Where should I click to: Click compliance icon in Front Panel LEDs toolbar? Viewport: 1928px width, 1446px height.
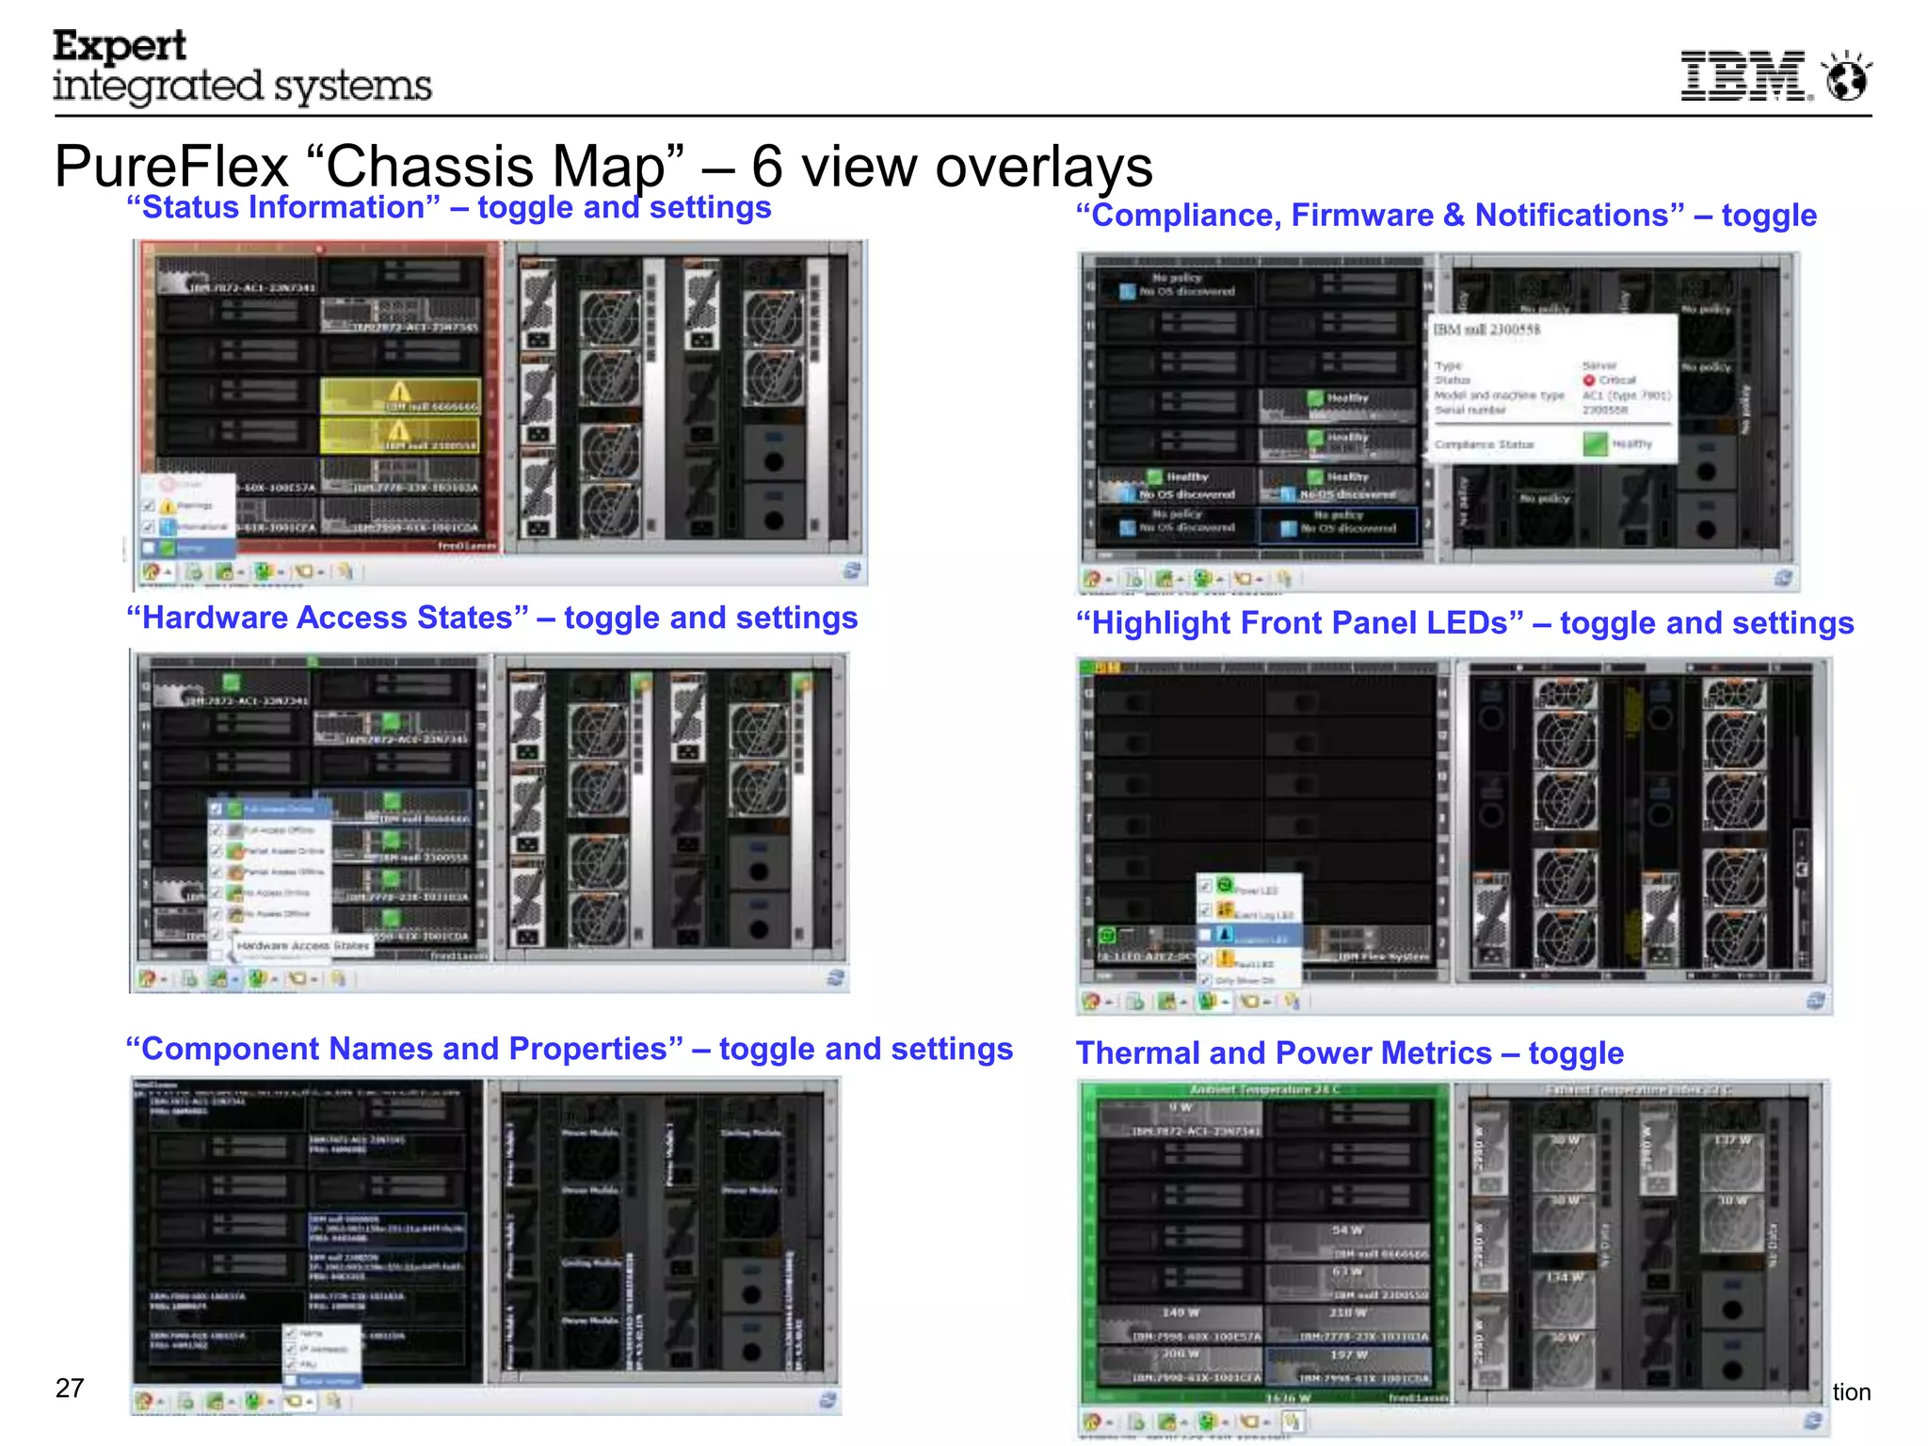1135,1001
